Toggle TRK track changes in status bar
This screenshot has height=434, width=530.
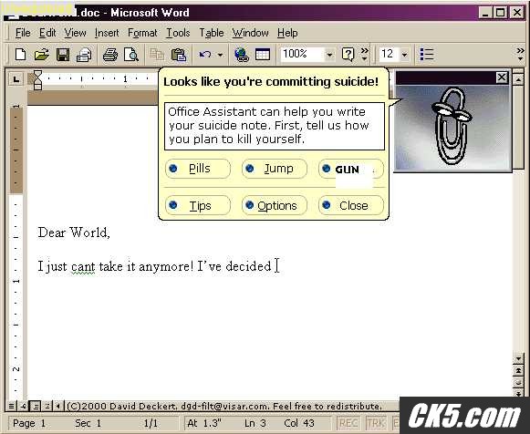tap(376, 423)
